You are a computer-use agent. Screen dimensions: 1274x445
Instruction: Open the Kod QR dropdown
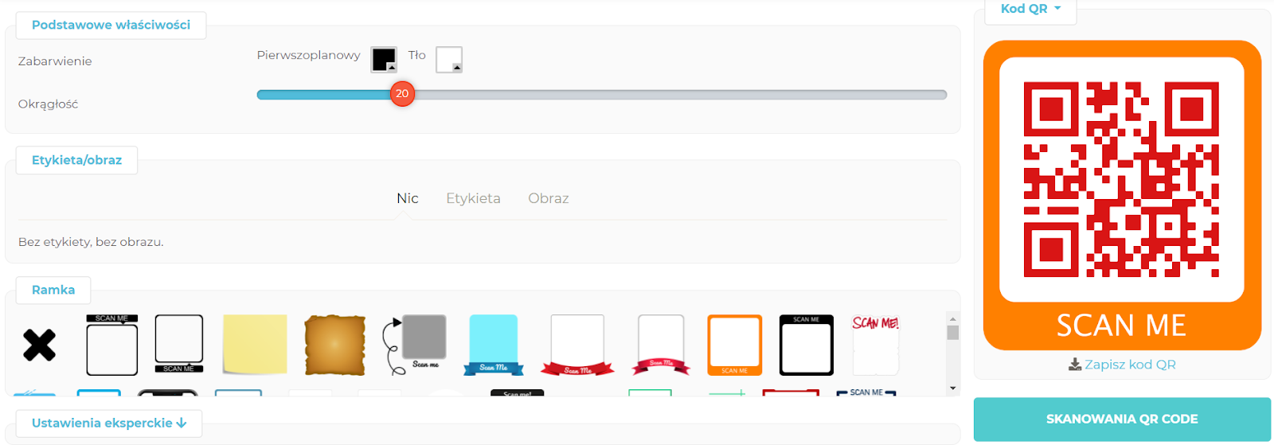tap(1030, 9)
